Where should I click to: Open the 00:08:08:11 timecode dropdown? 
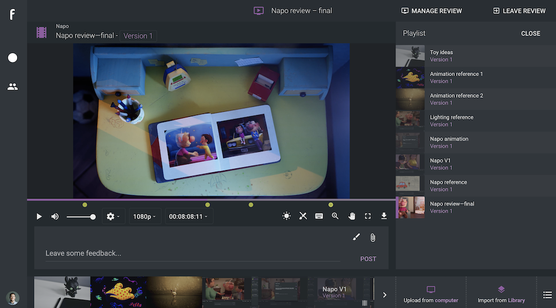tap(188, 216)
